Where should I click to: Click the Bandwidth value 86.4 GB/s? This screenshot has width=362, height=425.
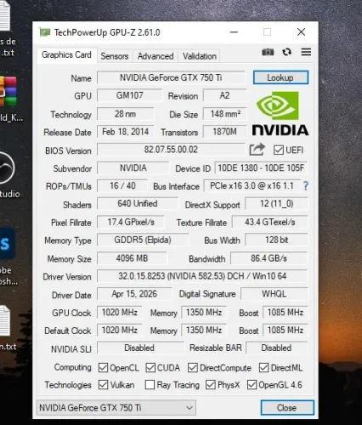[x=269, y=258]
